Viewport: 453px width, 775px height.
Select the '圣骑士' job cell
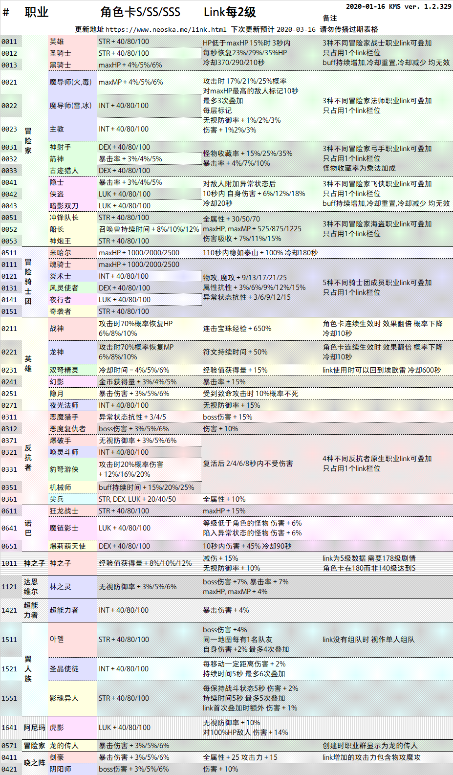[72, 53]
